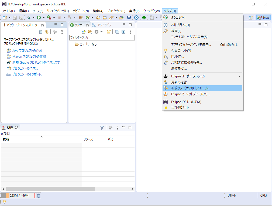
Task: Open the Java perspective via its shortcut icon
Action: tap(263, 17)
